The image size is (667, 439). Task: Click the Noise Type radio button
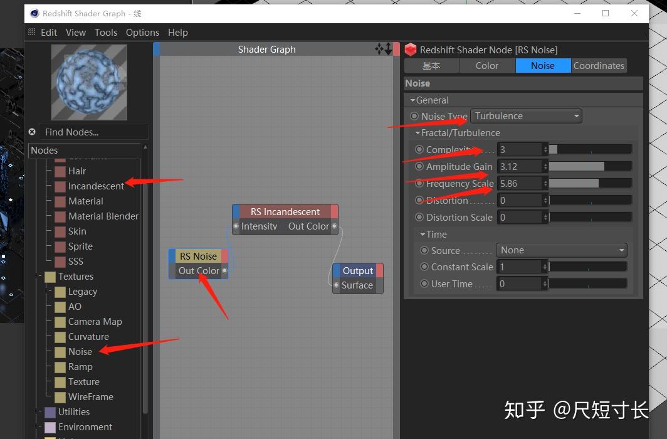click(414, 115)
